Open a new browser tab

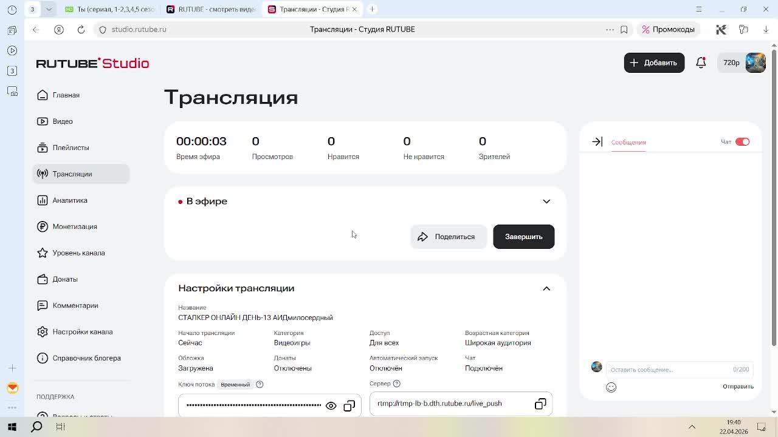[x=372, y=9]
